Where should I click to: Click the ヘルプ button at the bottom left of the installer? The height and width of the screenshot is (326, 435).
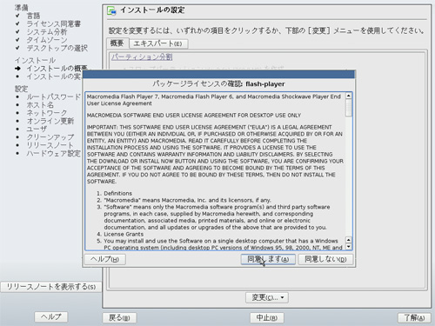click(x=51, y=316)
